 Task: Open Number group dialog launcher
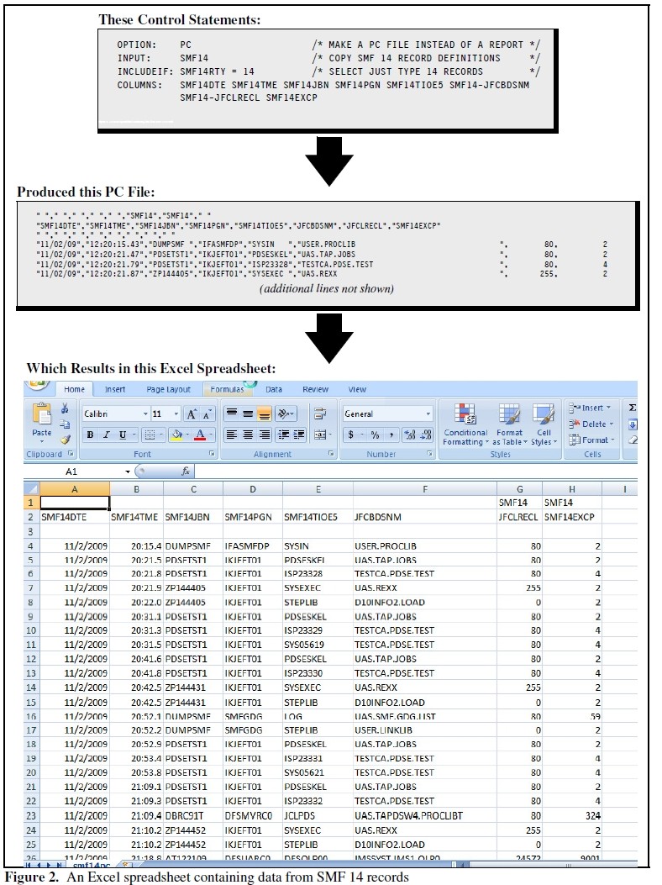pyautogui.click(x=430, y=453)
